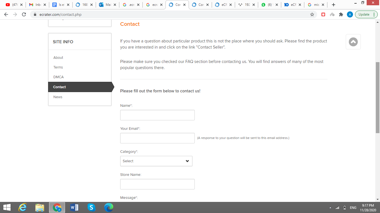Click the scroll-to-top arrow icon

coord(353,42)
